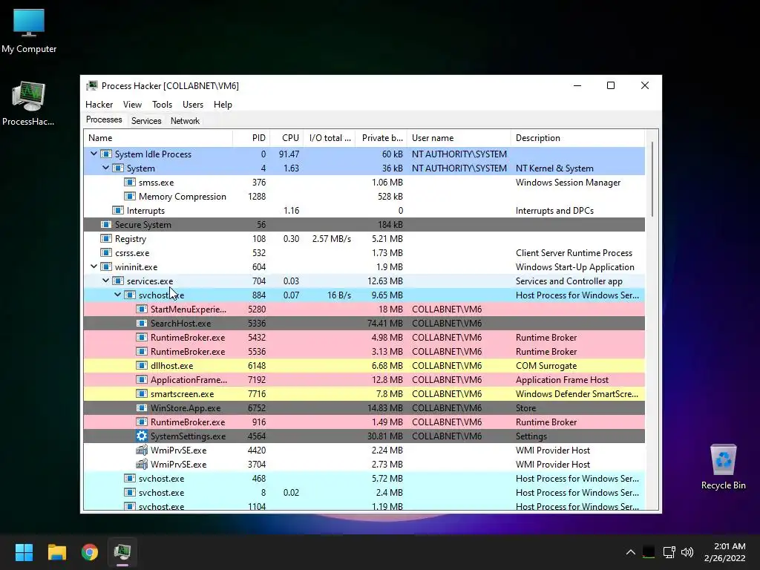Click the 2.57 MB/s I/O value

pos(332,238)
